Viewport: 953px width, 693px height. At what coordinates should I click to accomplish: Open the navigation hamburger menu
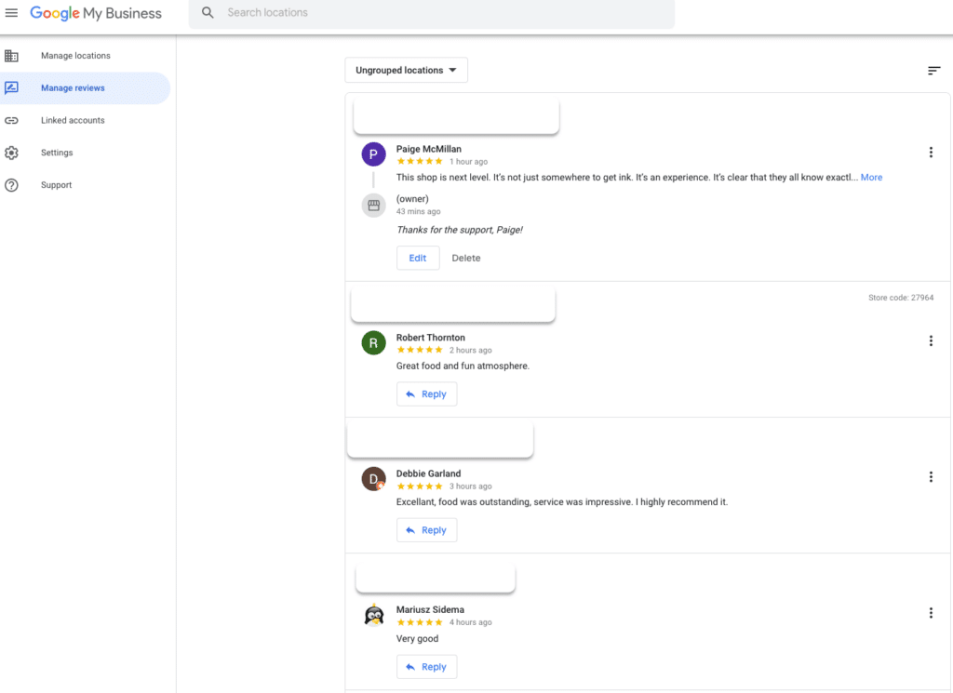13,13
